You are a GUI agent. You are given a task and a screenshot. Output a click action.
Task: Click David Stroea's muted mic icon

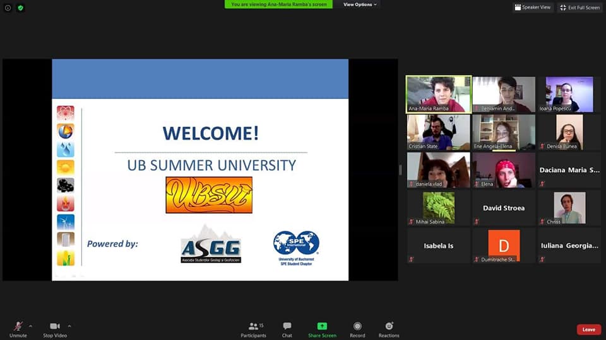[x=477, y=222]
